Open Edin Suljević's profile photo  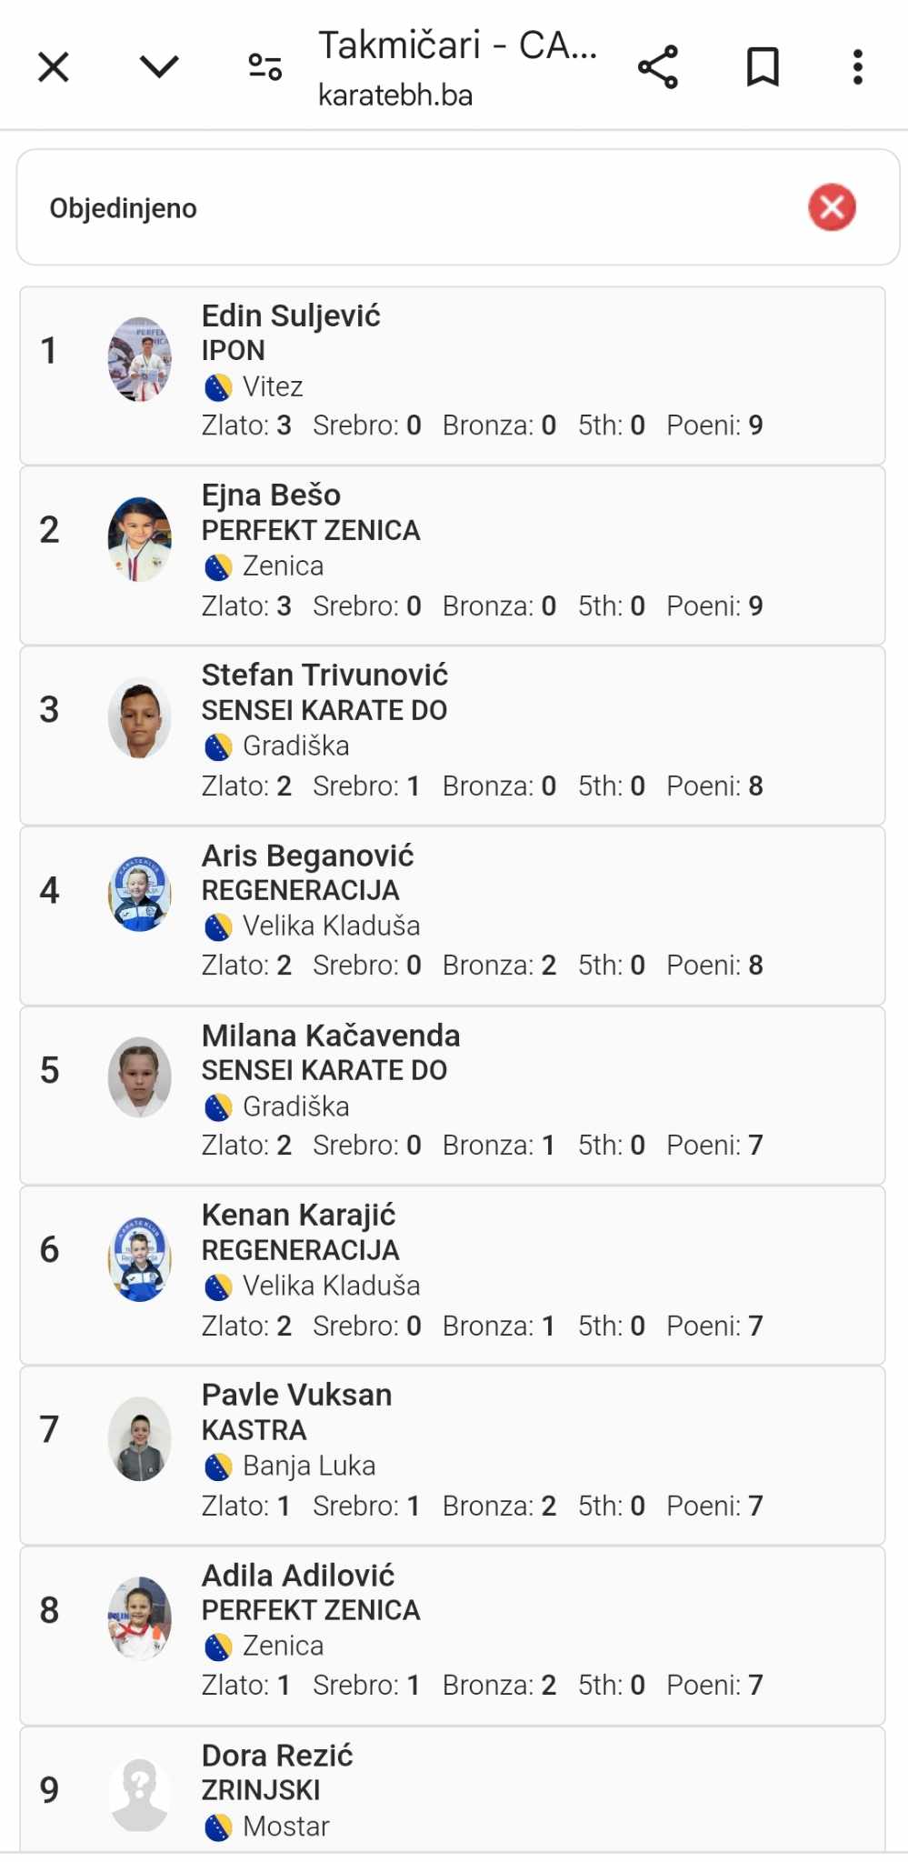[x=140, y=359]
